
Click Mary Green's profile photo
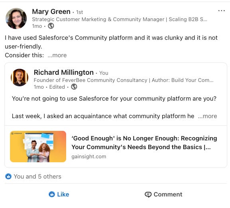[16, 18]
